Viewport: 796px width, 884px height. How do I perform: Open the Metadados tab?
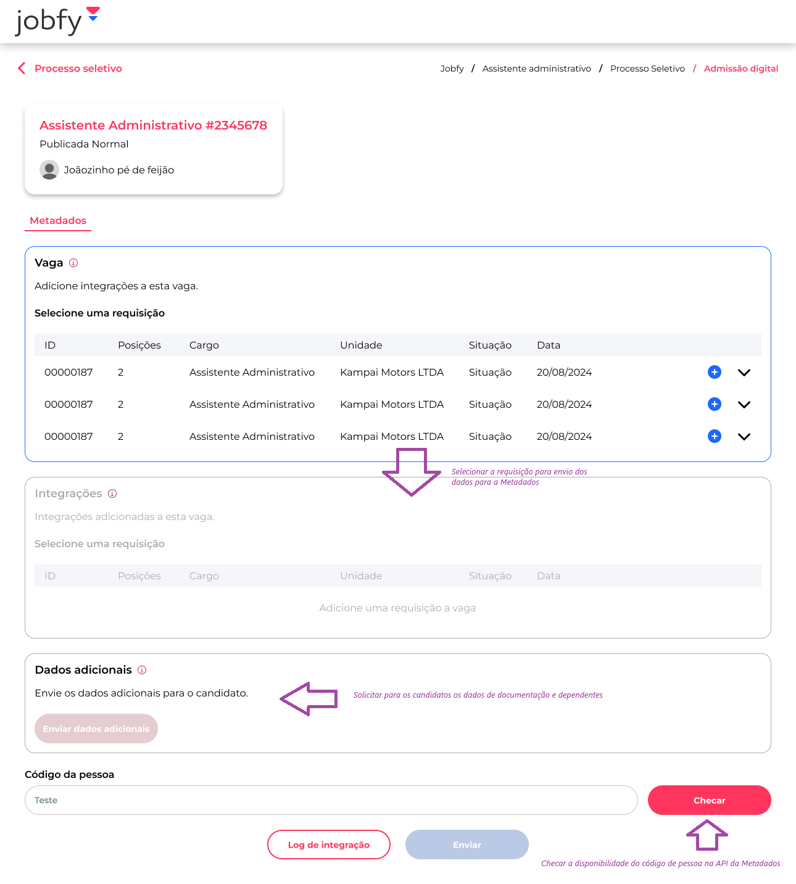(58, 221)
